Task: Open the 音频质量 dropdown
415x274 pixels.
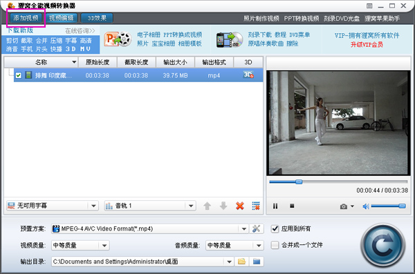Action: (234, 246)
